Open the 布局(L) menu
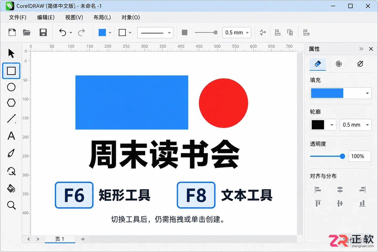Viewport: 378px width, 252px height. pos(102,17)
